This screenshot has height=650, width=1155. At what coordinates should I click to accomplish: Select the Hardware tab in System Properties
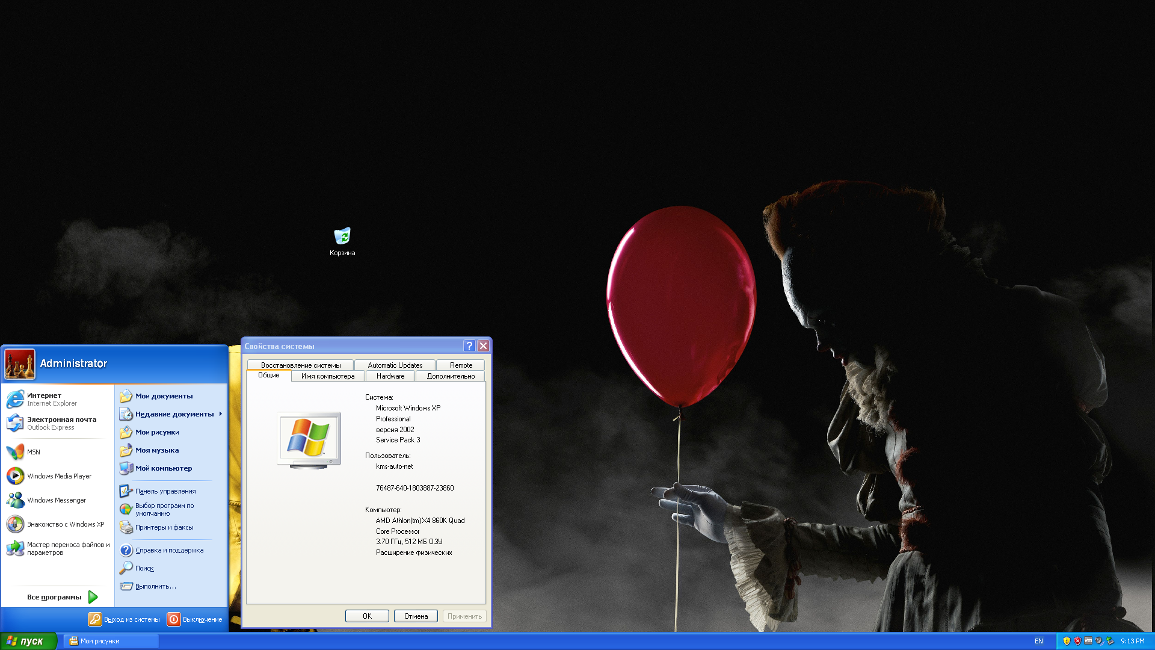point(388,376)
